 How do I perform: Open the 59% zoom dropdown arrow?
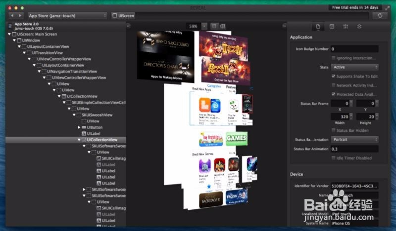point(204,26)
